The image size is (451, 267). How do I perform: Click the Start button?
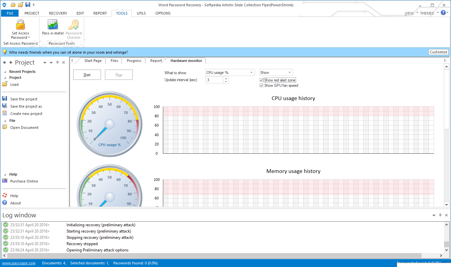coord(87,75)
